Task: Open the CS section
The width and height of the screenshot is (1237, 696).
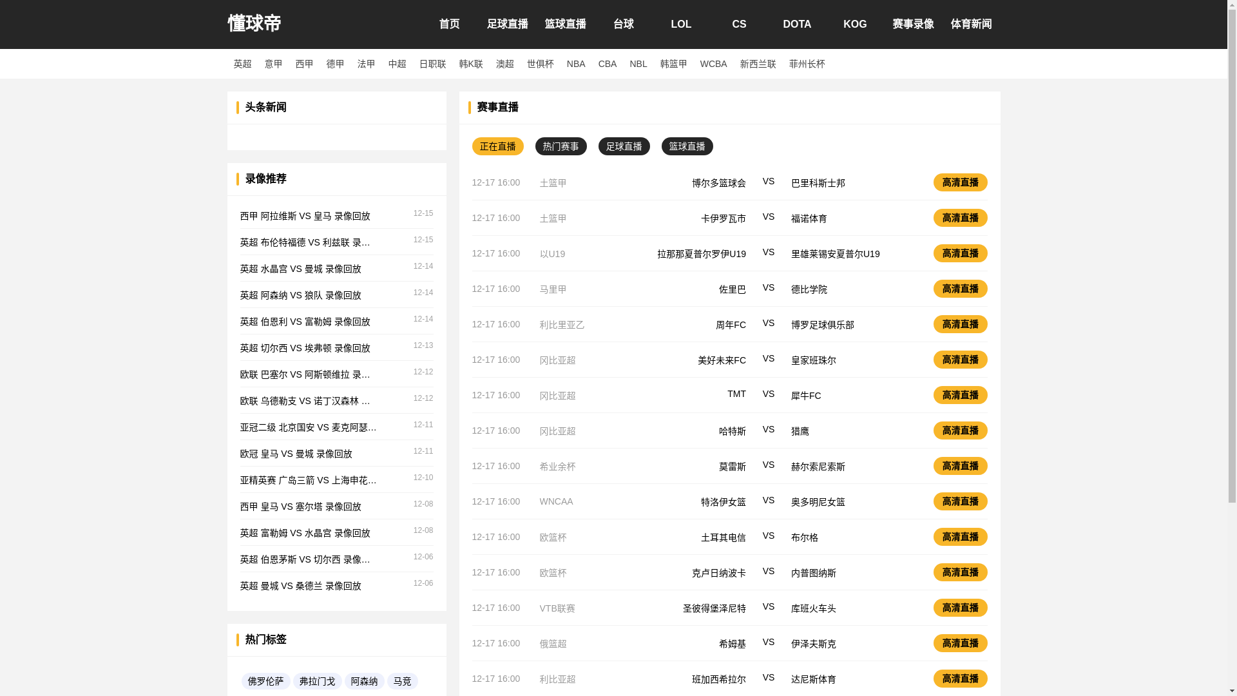Action: pyautogui.click(x=739, y=24)
